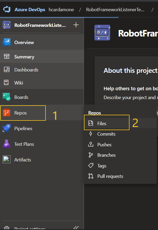Image resolution: width=158 pixels, height=230 pixels.
Task: Open the Wiki page icon
Action: tap(7, 83)
